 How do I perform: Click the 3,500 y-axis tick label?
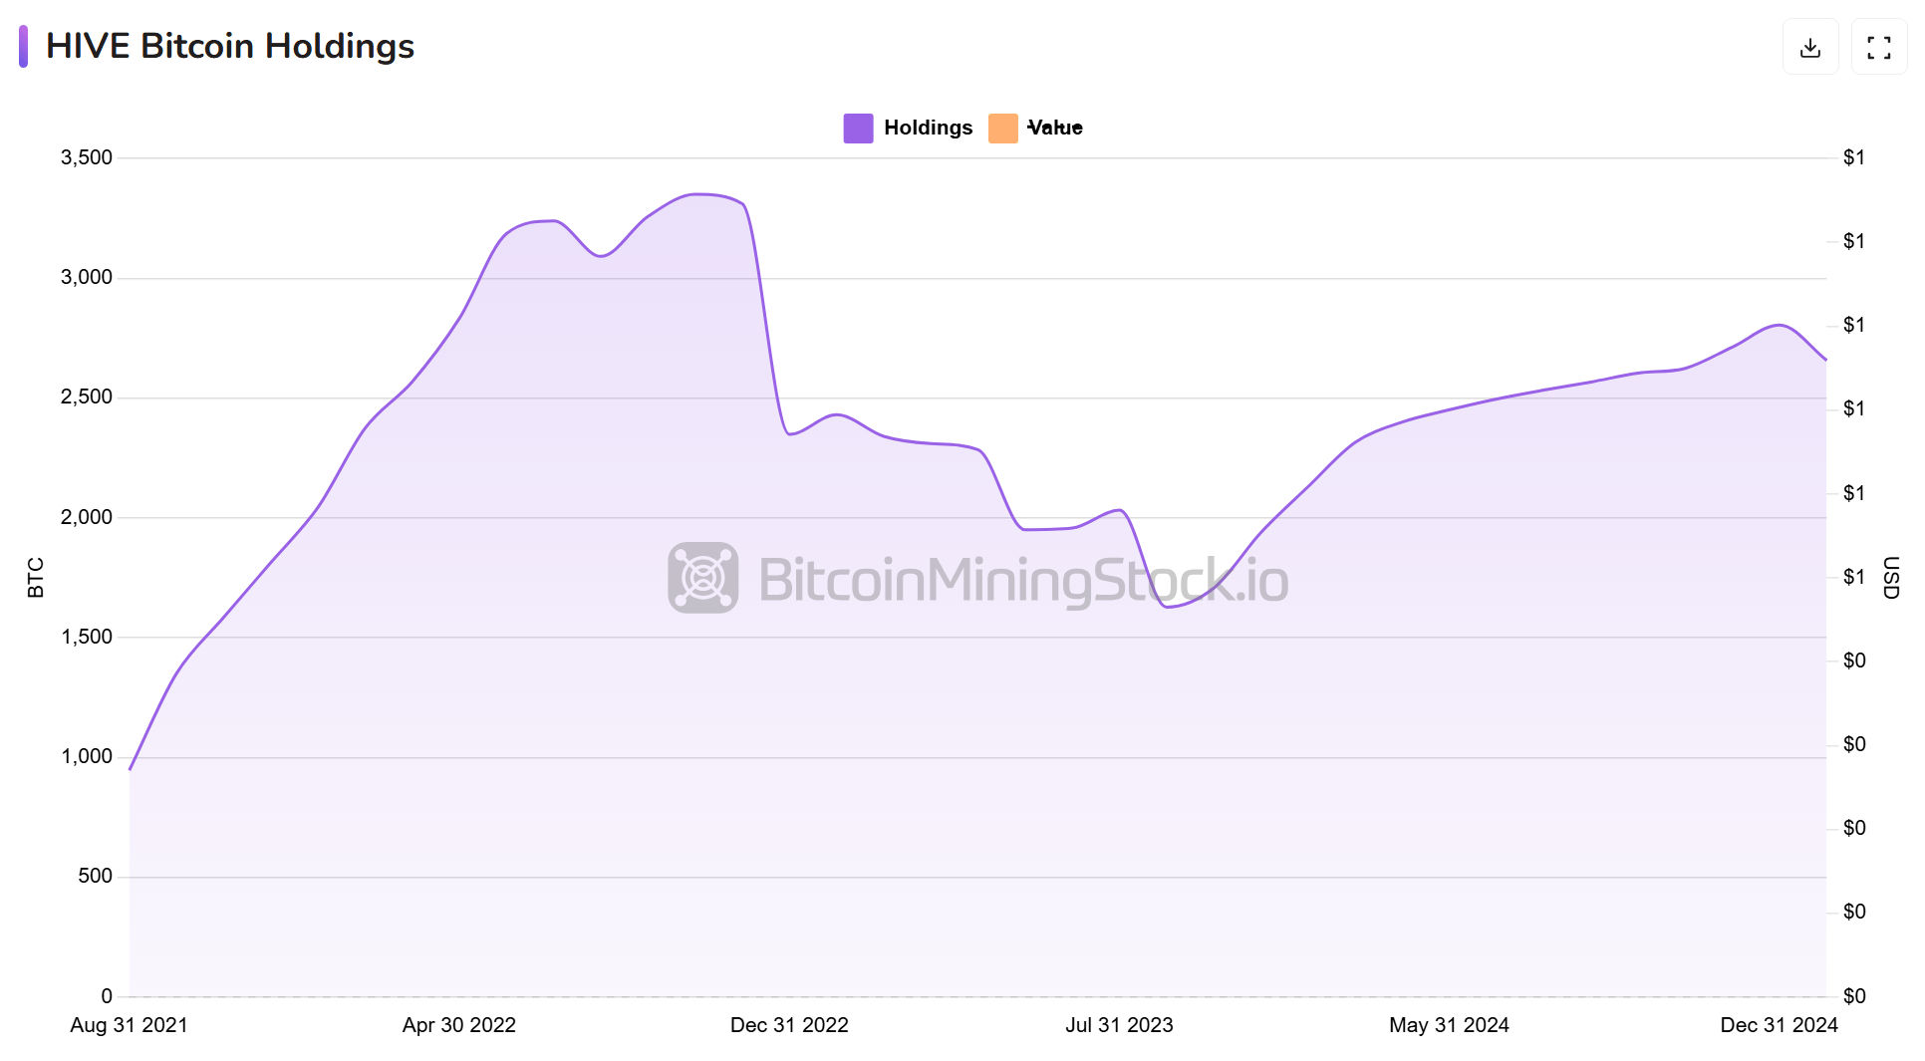(87, 157)
